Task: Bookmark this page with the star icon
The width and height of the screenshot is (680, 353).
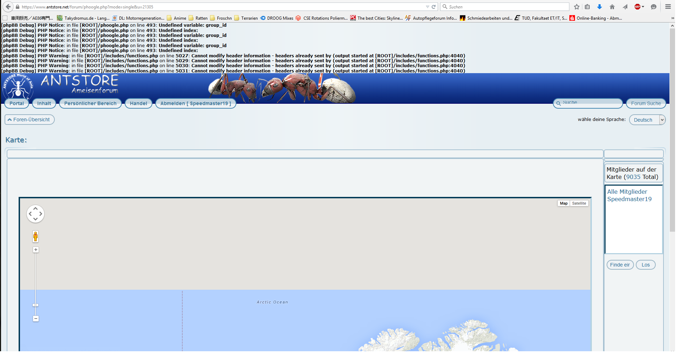Action: coord(577,7)
